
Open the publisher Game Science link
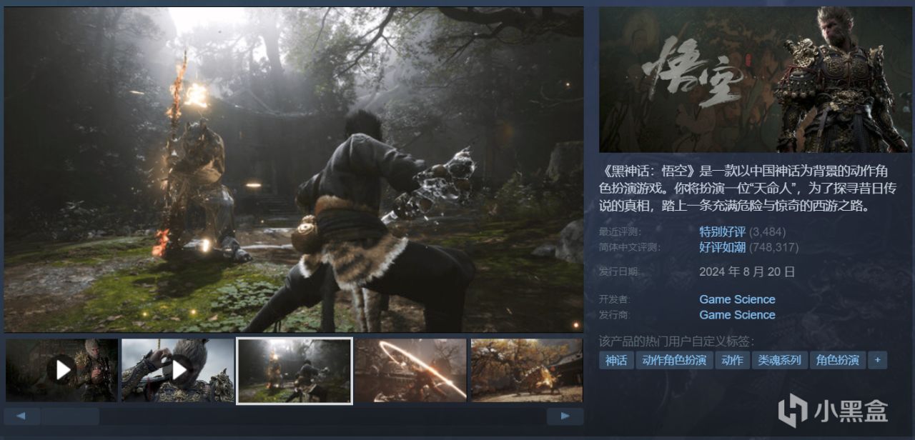[737, 315]
